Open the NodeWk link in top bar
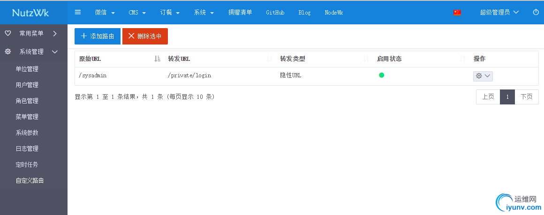 334,13
